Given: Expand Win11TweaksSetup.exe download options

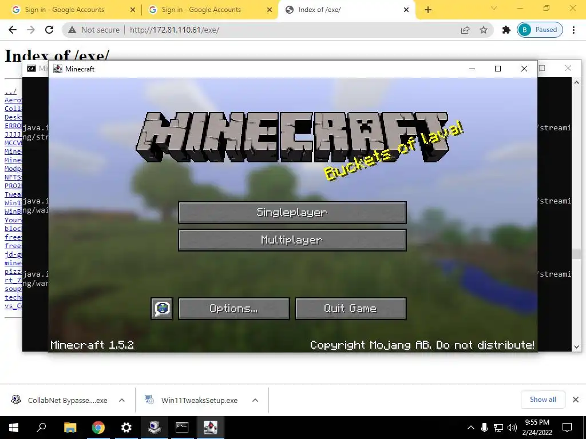Looking at the screenshot, I should pos(255,400).
